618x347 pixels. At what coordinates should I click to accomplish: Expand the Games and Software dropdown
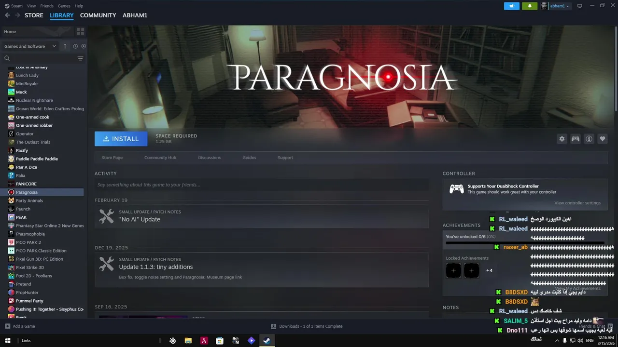point(29,46)
